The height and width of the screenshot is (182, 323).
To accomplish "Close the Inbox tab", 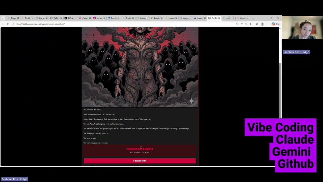I will 248,18.
